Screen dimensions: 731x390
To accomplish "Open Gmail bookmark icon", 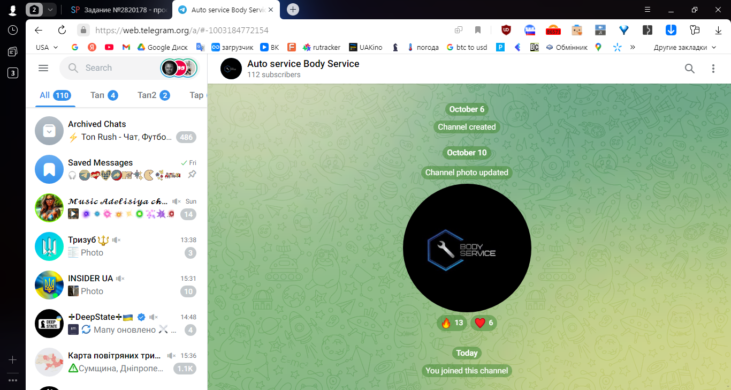I will (126, 47).
